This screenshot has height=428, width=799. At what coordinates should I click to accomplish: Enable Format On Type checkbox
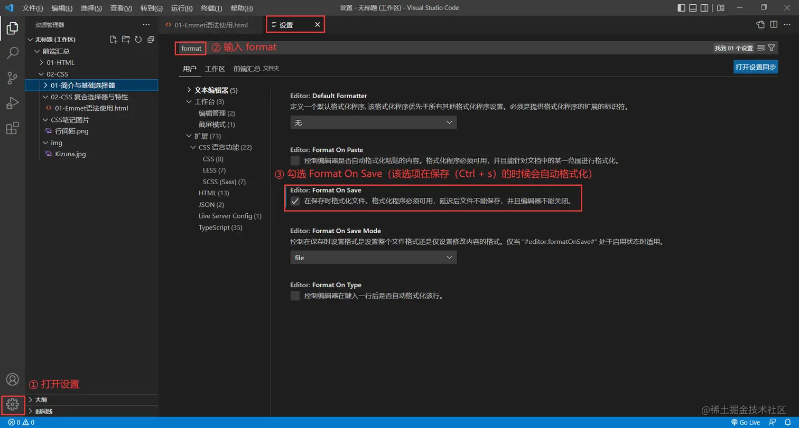click(295, 296)
